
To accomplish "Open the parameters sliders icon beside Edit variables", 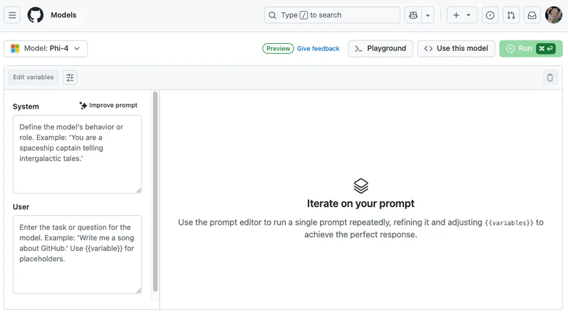I will (x=70, y=77).
